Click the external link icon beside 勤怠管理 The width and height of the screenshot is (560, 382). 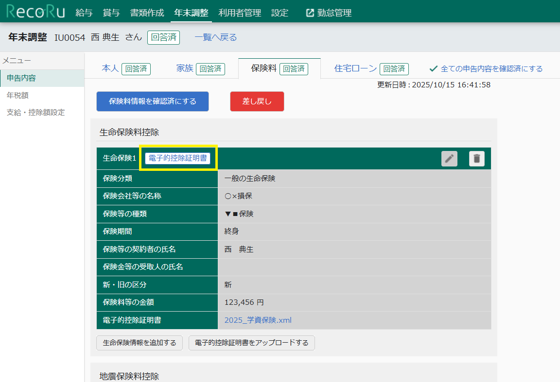pos(310,13)
